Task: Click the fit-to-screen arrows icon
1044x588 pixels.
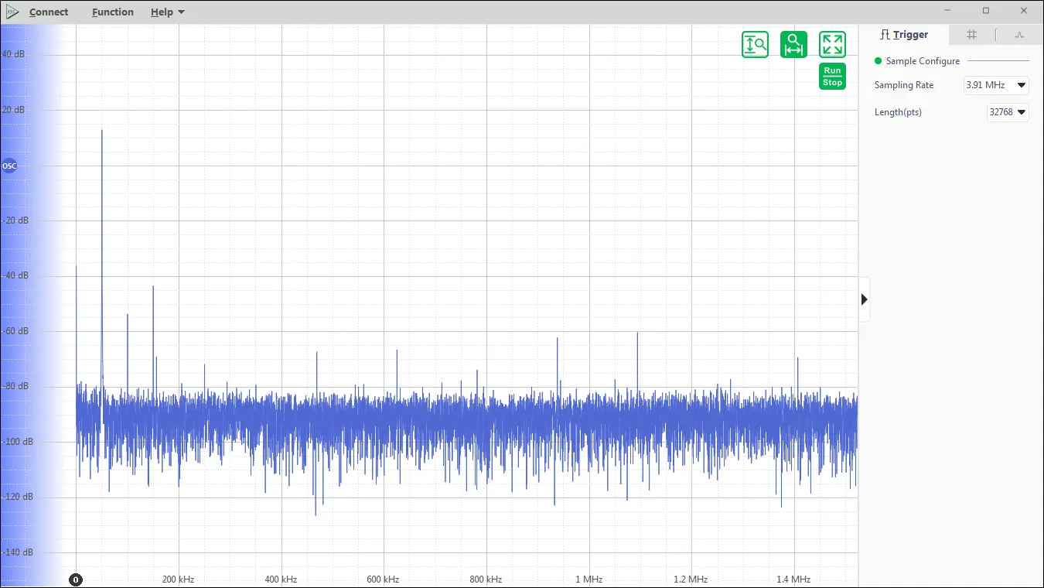Action: click(x=832, y=45)
